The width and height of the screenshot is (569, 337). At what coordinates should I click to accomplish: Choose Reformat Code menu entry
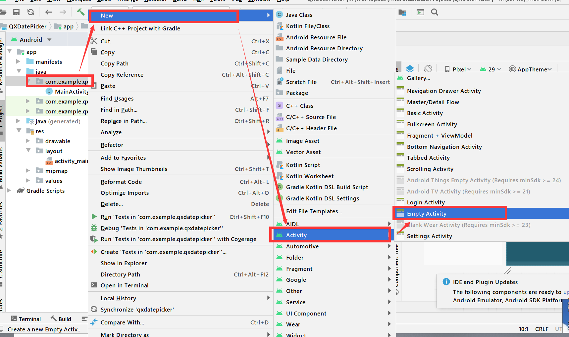pyautogui.click(x=181, y=182)
